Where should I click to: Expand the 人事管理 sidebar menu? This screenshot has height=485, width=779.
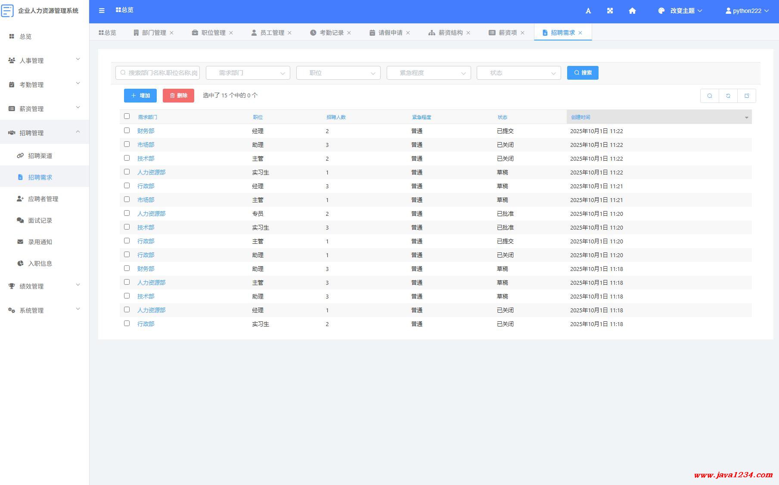[44, 60]
